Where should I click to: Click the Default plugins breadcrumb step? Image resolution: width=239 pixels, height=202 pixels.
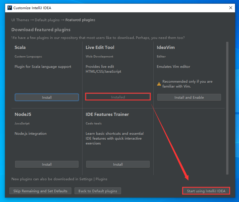tap(47, 20)
